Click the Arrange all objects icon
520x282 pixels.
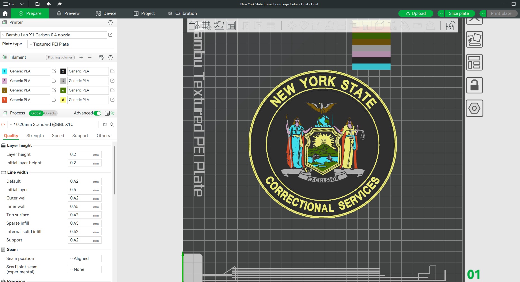pyautogui.click(x=231, y=25)
